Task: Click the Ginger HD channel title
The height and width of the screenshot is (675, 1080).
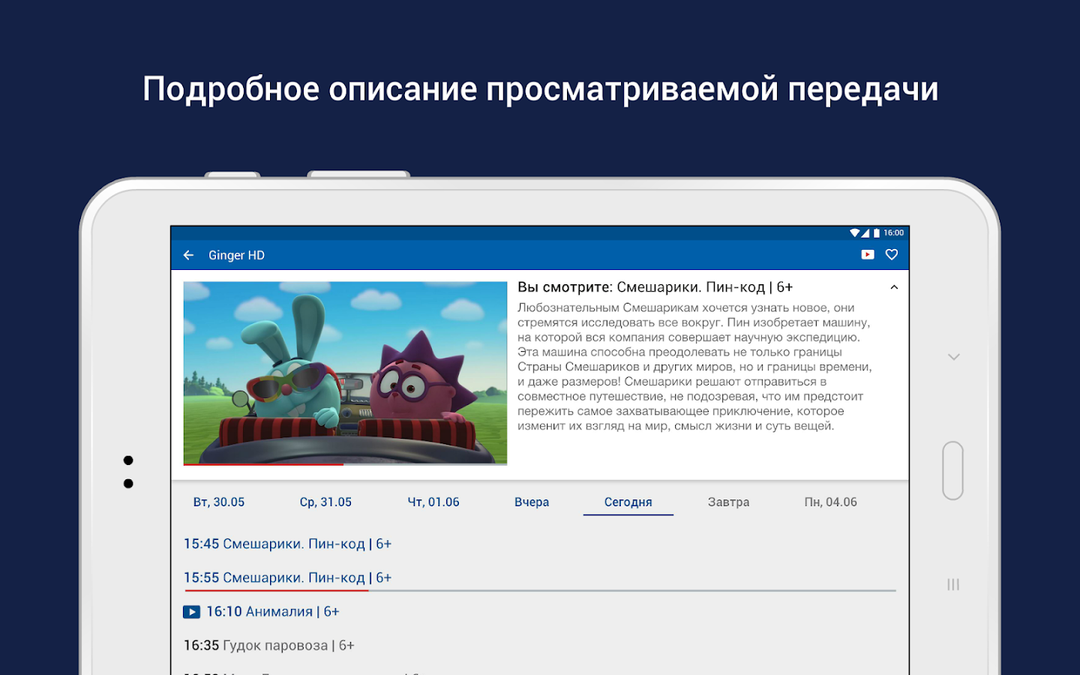Action: pos(236,255)
